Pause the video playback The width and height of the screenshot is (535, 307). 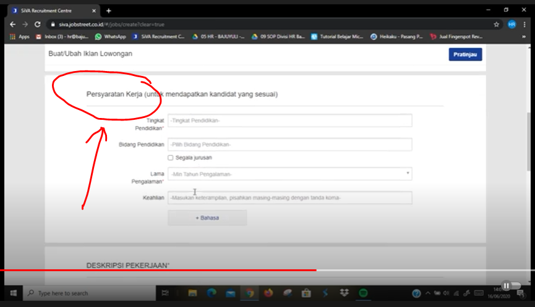tap(506, 286)
